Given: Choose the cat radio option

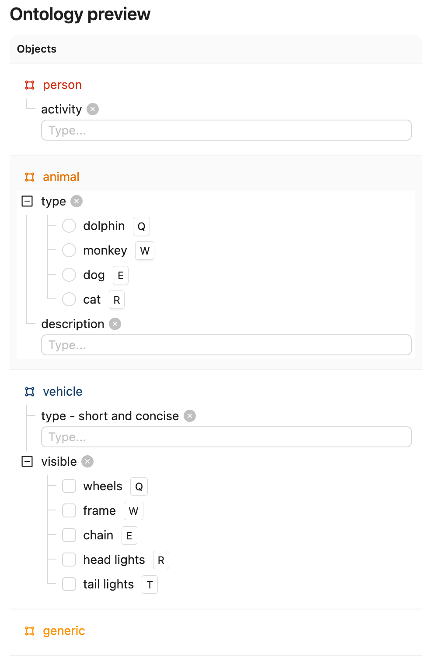Looking at the screenshot, I should tap(69, 299).
